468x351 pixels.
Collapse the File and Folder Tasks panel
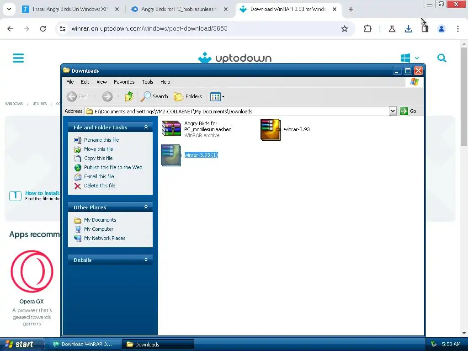coord(146,127)
